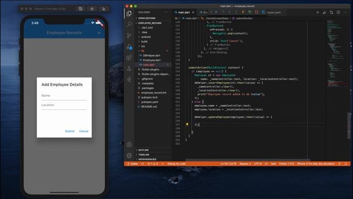Select main.dart in the file tree
This screenshot has width=353, height=199.
point(148,65)
